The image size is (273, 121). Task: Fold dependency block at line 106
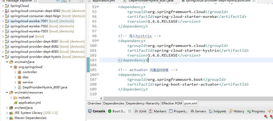tap(98, 74)
